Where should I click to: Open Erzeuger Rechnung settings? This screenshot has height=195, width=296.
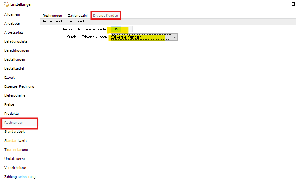point(19,86)
